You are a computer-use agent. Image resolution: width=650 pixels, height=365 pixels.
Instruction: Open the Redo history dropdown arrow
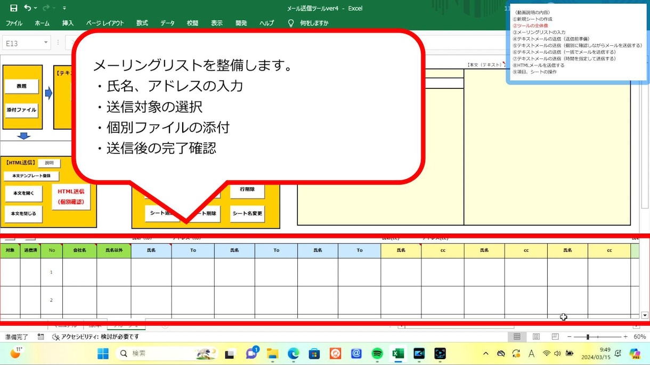(x=54, y=8)
